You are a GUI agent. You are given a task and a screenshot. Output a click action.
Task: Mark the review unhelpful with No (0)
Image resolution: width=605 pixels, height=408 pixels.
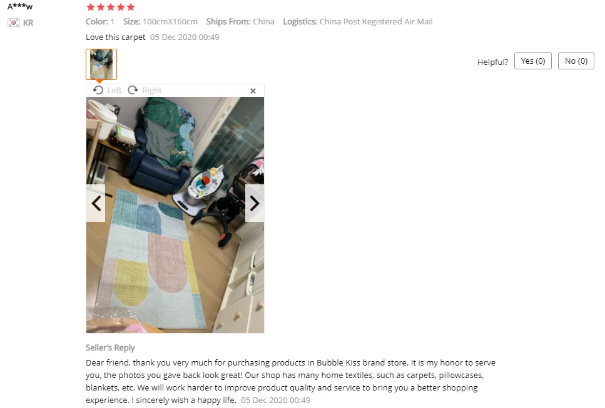pyautogui.click(x=576, y=61)
